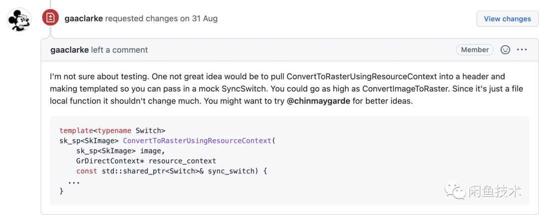Click the WeChat logo in the watermark
The image size is (539, 215).
point(456,190)
